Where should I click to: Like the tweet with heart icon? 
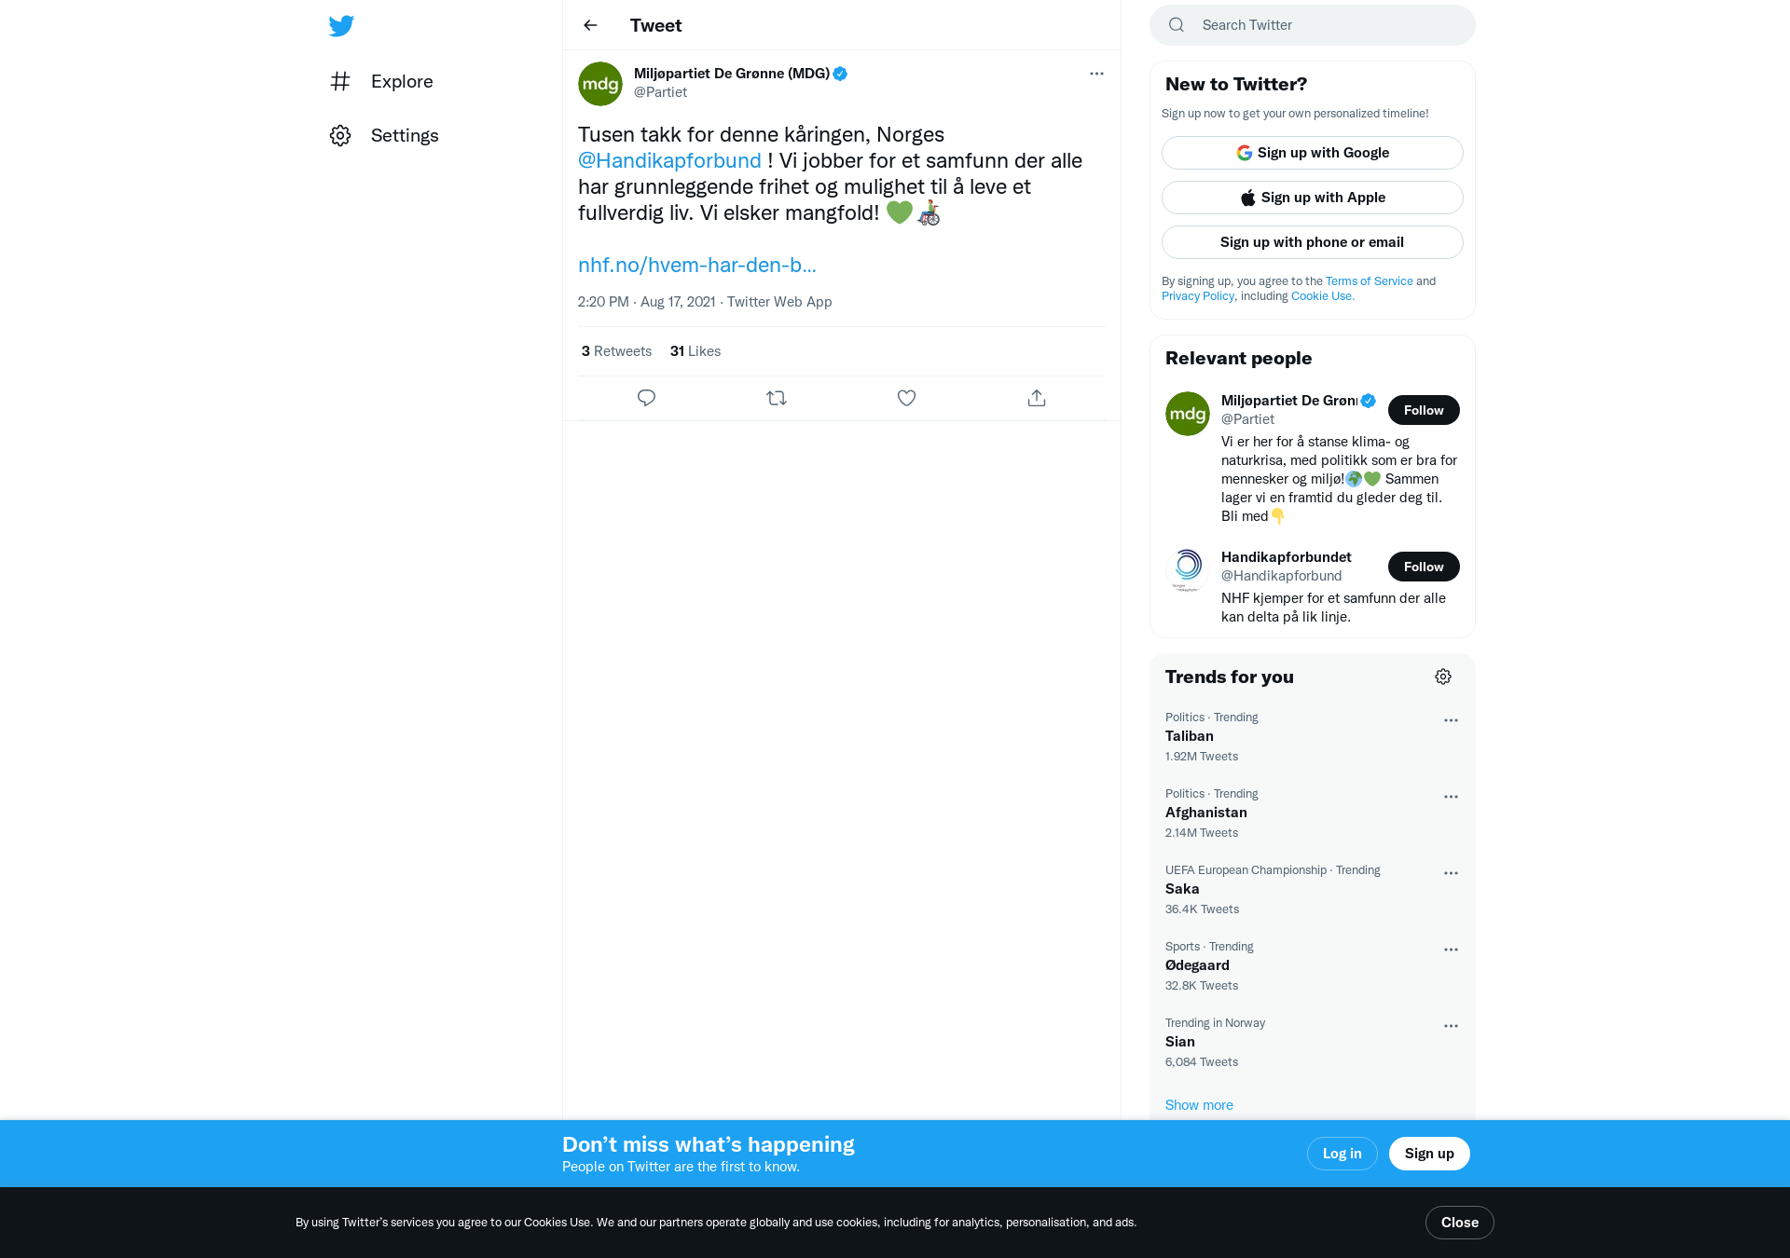(x=906, y=398)
